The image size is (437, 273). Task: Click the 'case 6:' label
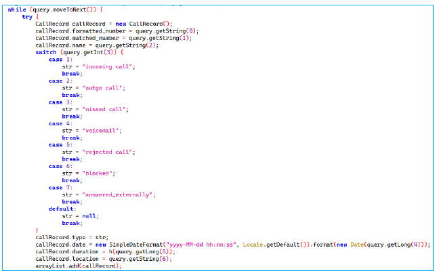tap(60, 167)
